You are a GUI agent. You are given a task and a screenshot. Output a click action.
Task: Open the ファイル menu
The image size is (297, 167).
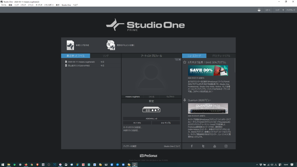pos(3,5)
